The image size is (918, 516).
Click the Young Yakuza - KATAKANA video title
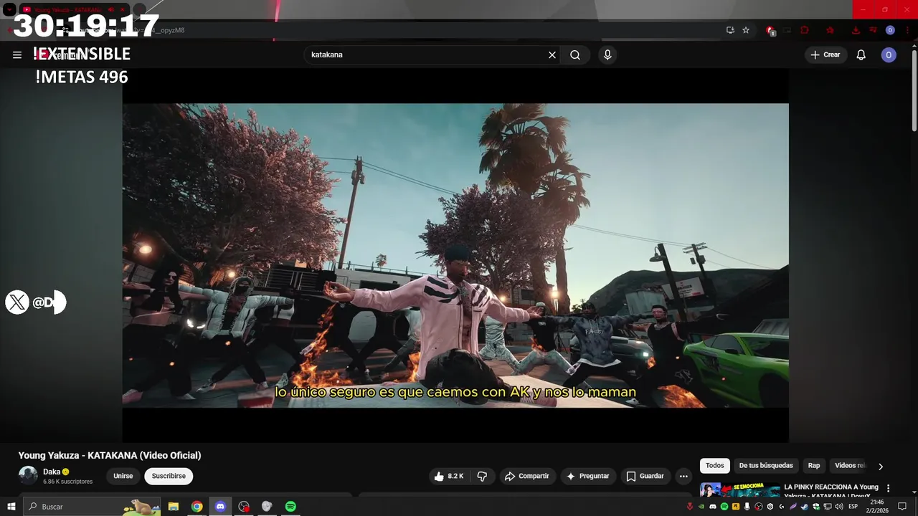110,455
